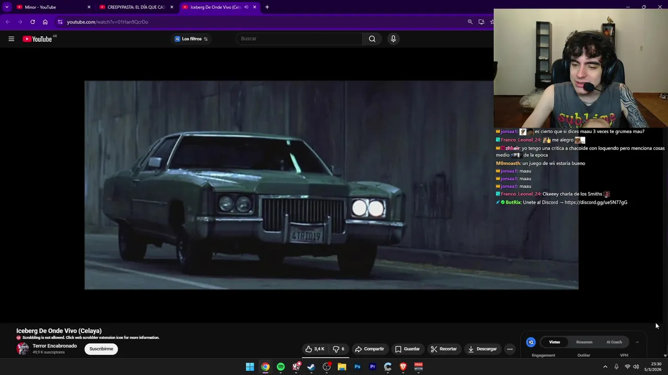
Task: Open a new browser tab
Action: pos(267,7)
